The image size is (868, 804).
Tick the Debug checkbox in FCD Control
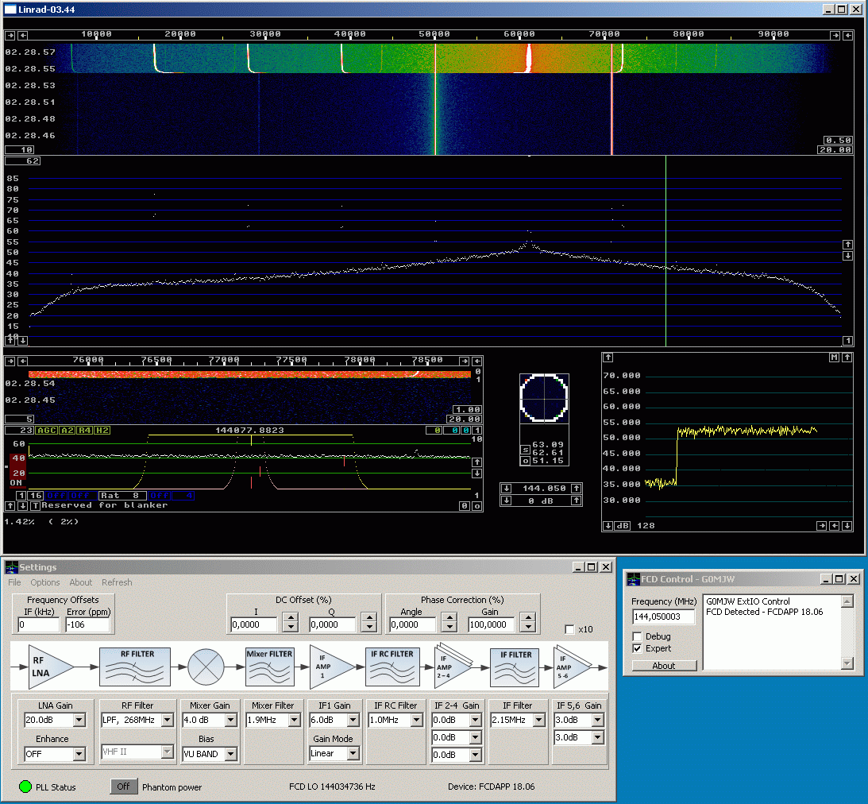[x=638, y=636]
